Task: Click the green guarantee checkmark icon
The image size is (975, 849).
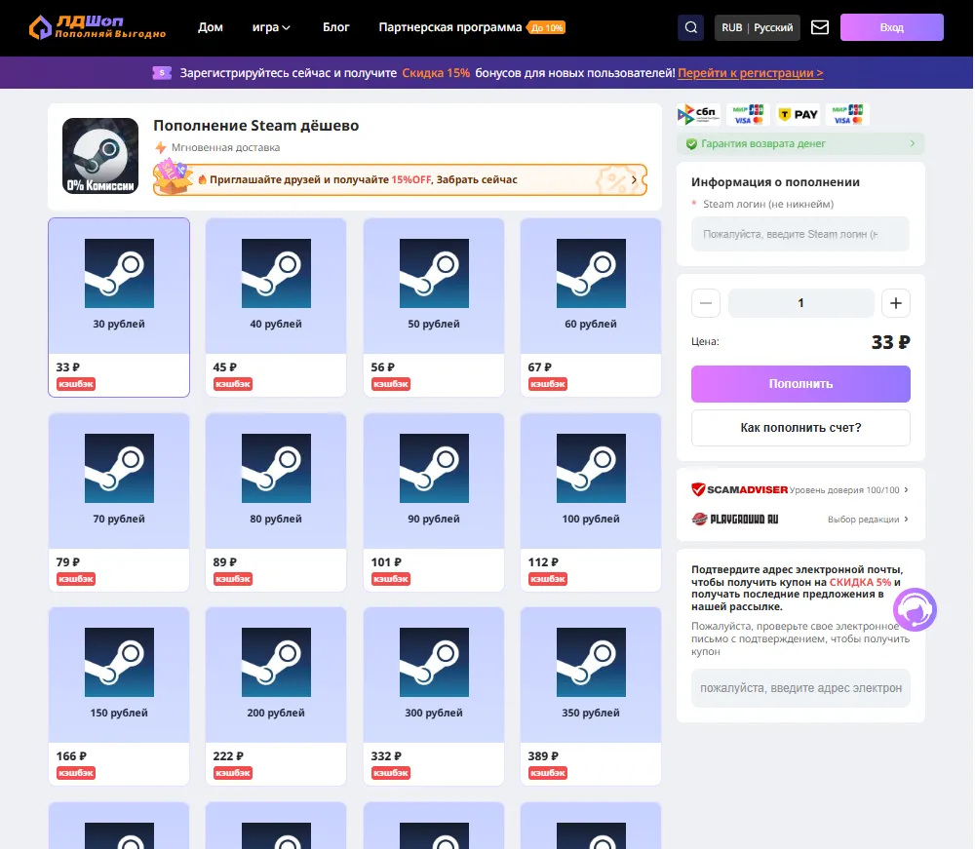Action: [x=691, y=144]
